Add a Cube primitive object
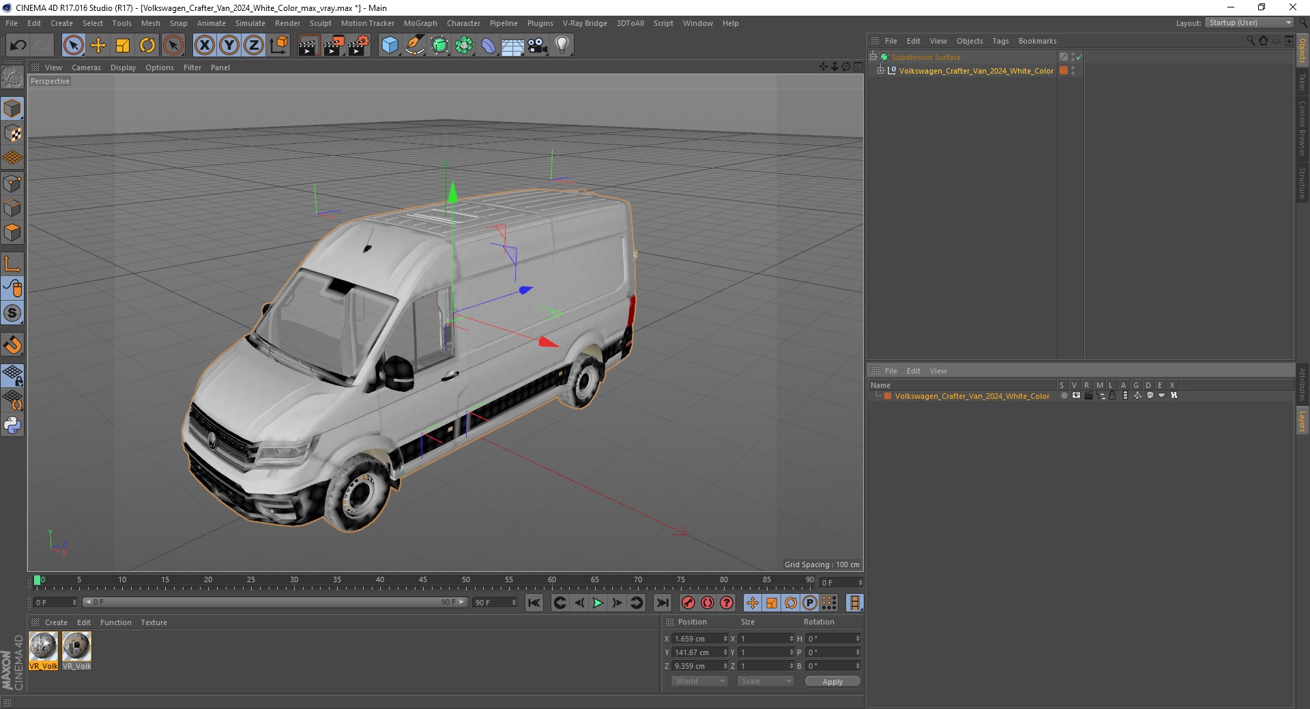 [390, 46]
